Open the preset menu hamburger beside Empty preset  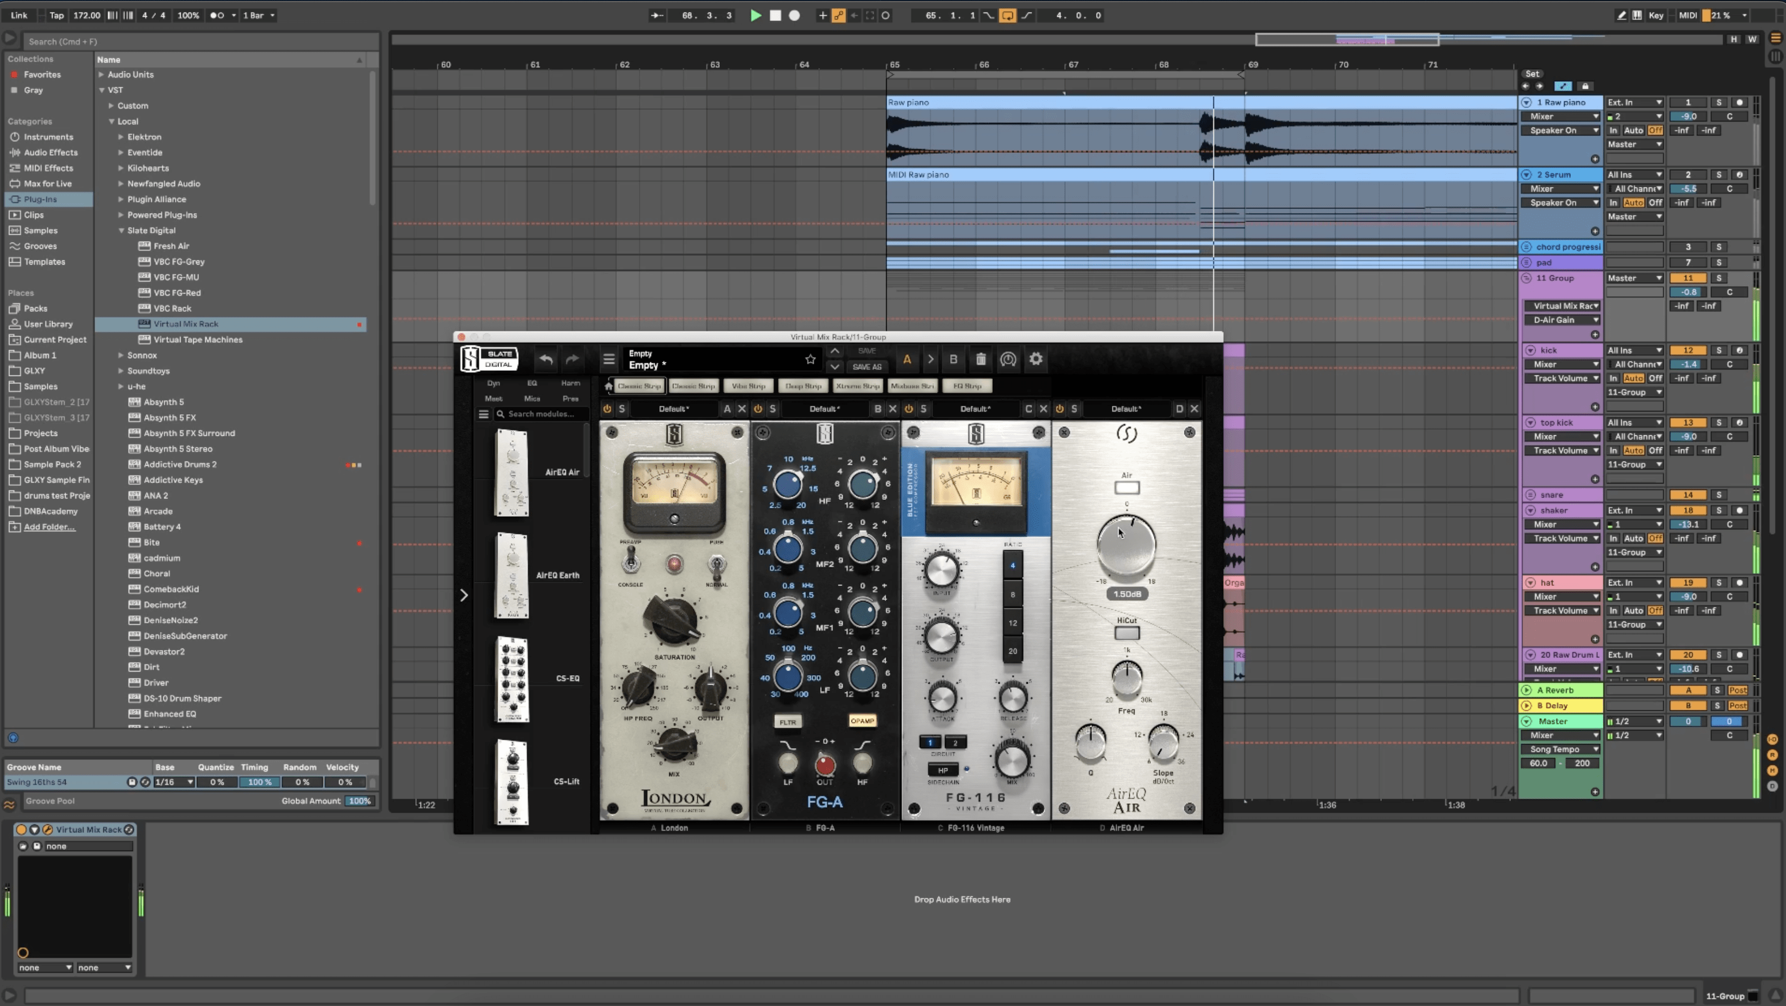pos(609,359)
